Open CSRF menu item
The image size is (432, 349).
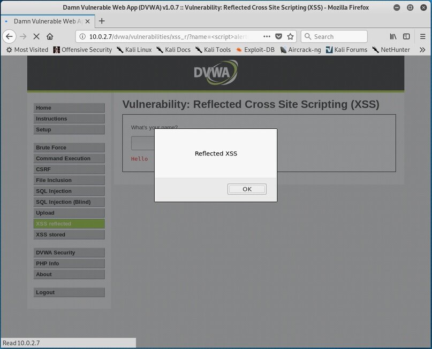[69, 169]
